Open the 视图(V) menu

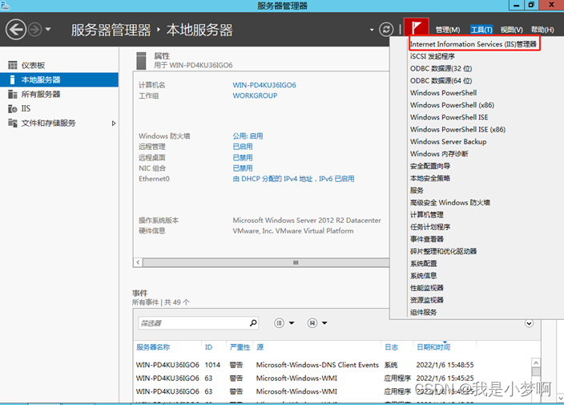coord(511,30)
